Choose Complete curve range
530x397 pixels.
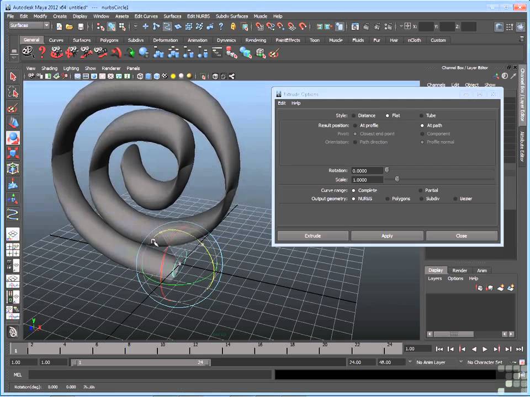point(364,190)
